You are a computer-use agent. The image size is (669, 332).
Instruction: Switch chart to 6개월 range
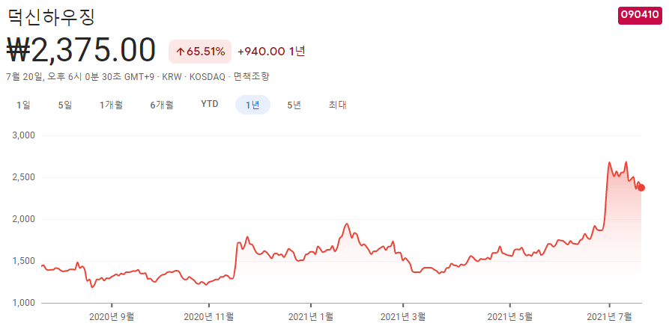[162, 105]
